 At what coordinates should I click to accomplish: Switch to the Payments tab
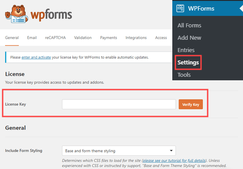click(109, 38)
